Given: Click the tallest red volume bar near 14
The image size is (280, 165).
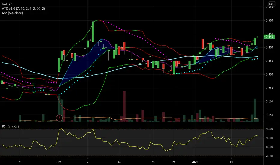Looking at the screenshot, I should pos(124,106).
